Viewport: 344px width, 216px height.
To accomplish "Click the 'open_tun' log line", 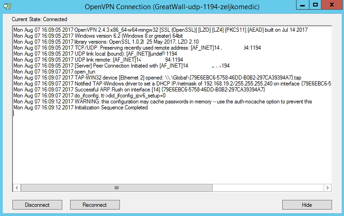I will 54,72.
